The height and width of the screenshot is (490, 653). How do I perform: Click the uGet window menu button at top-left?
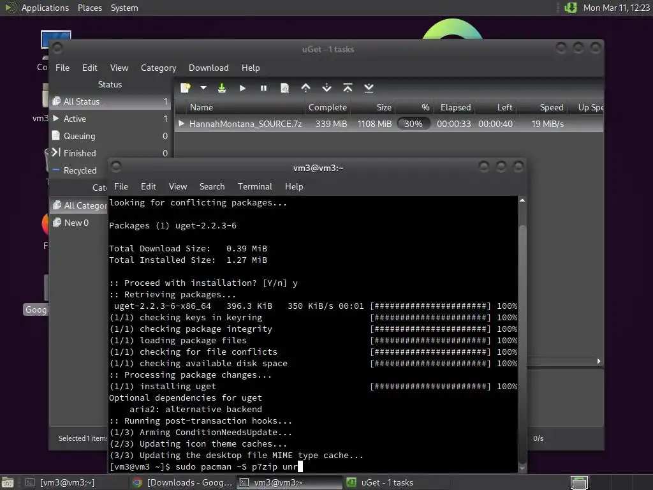pos(57,48)
